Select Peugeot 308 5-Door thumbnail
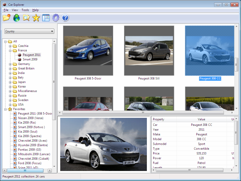Image resolution: width=241 pixels, height=181 pixels. (x=88, y=51)
